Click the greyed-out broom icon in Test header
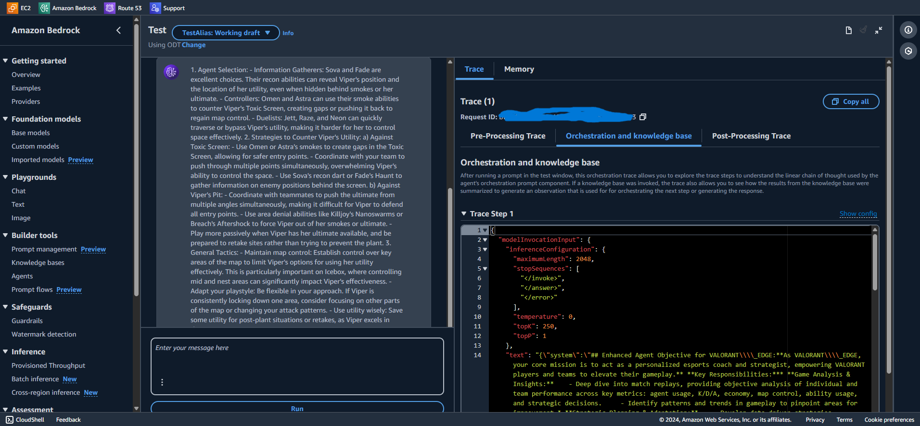 coord(863,30)
